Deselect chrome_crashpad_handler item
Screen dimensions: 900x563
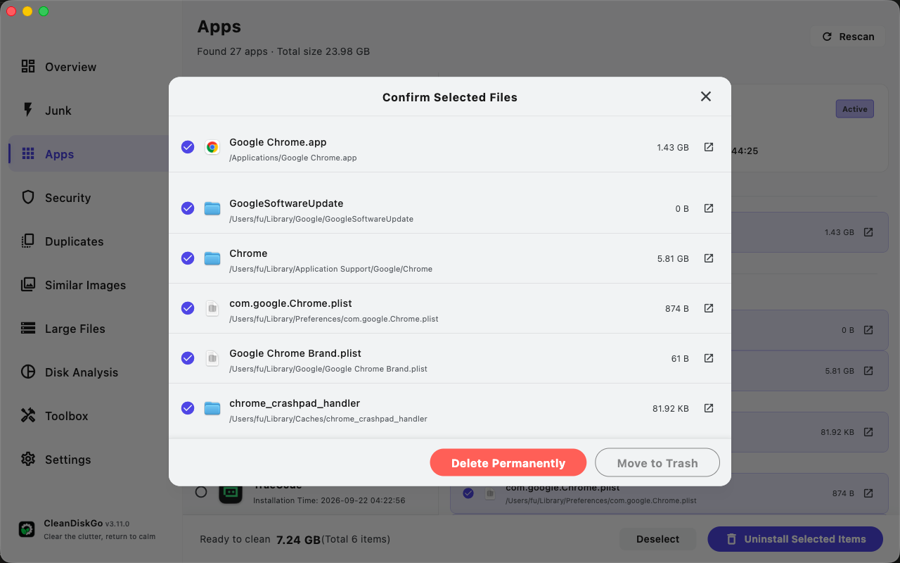pyautogui.click(x=188, y=408)
